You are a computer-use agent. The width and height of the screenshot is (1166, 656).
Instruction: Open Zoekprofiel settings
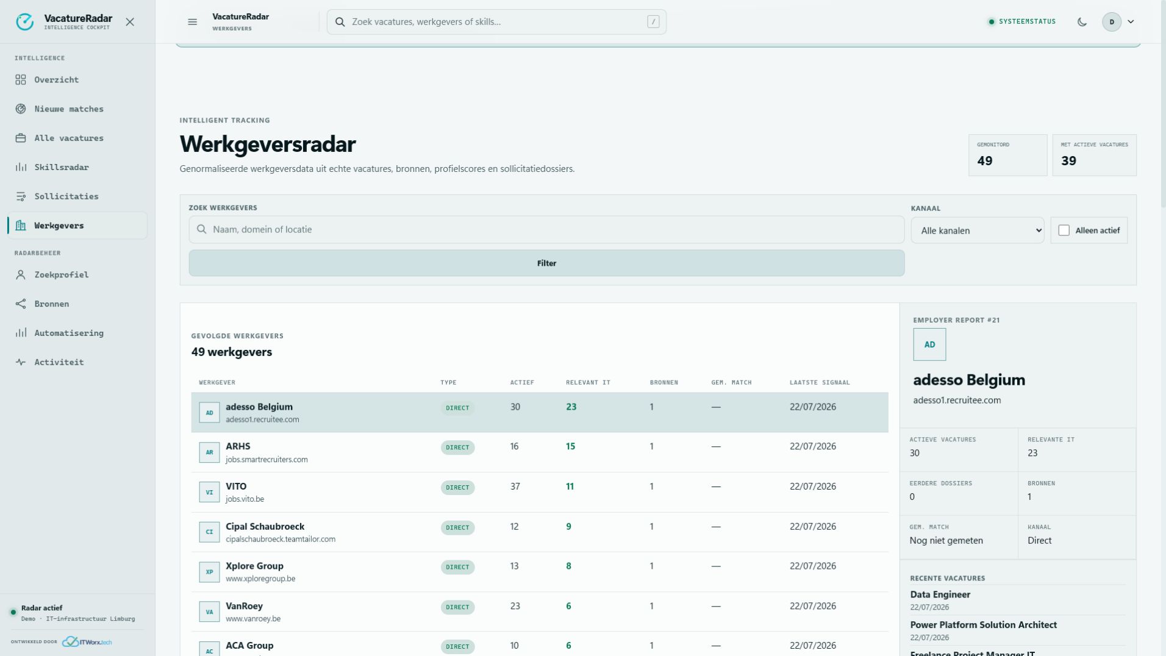click(77, 275)
